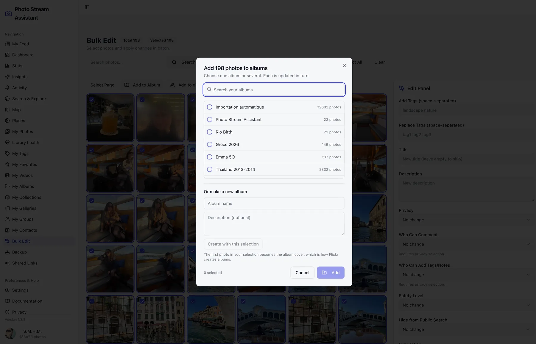The height and width of the screenshot is (344, 536).
Task: Click the Add button in dialog
Action: [x=331, y=273]
